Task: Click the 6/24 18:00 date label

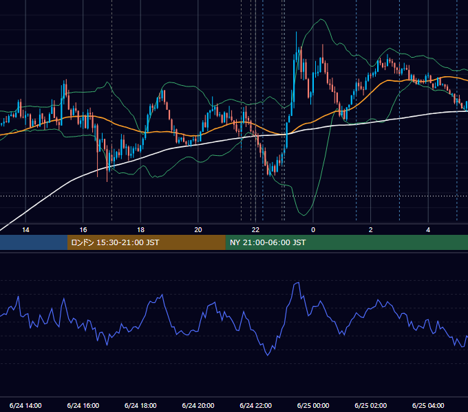Action: point(140,405)
